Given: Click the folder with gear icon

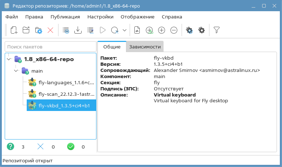Looking at the screenshot, I should click(x=38, y=30).
